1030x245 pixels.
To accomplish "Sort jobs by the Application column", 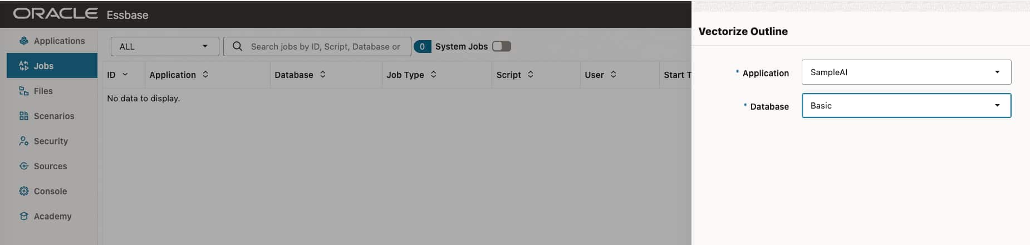I will coord(205,75).
